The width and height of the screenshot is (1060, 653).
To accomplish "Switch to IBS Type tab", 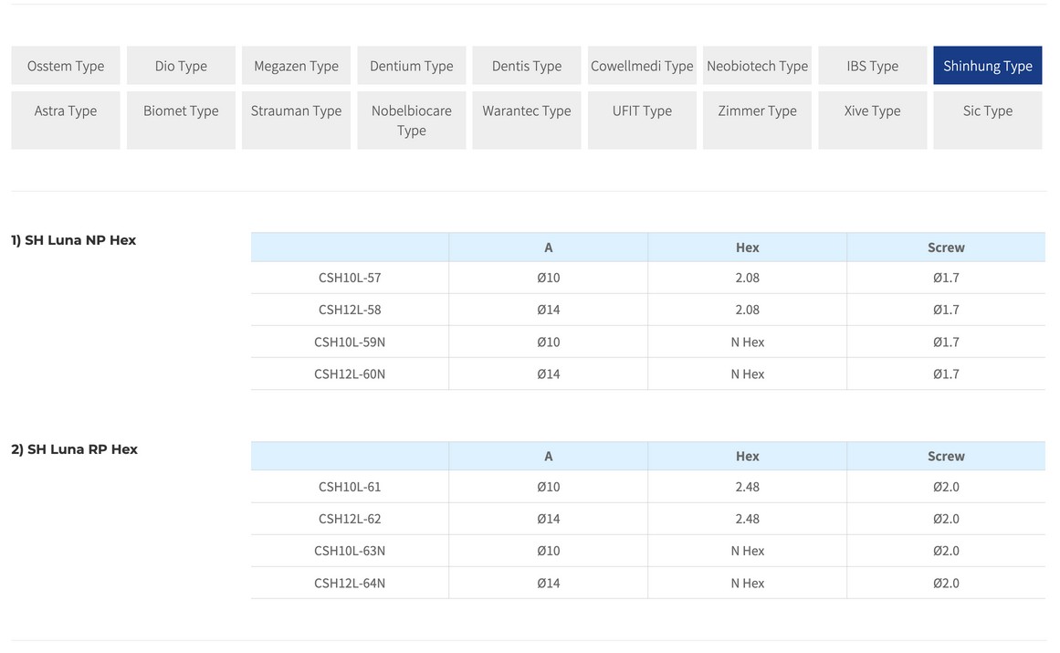I will [872, 66].
